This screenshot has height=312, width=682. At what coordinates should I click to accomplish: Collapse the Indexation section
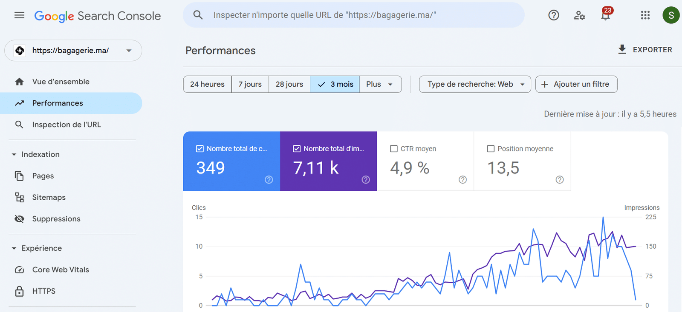coord(14,154)
